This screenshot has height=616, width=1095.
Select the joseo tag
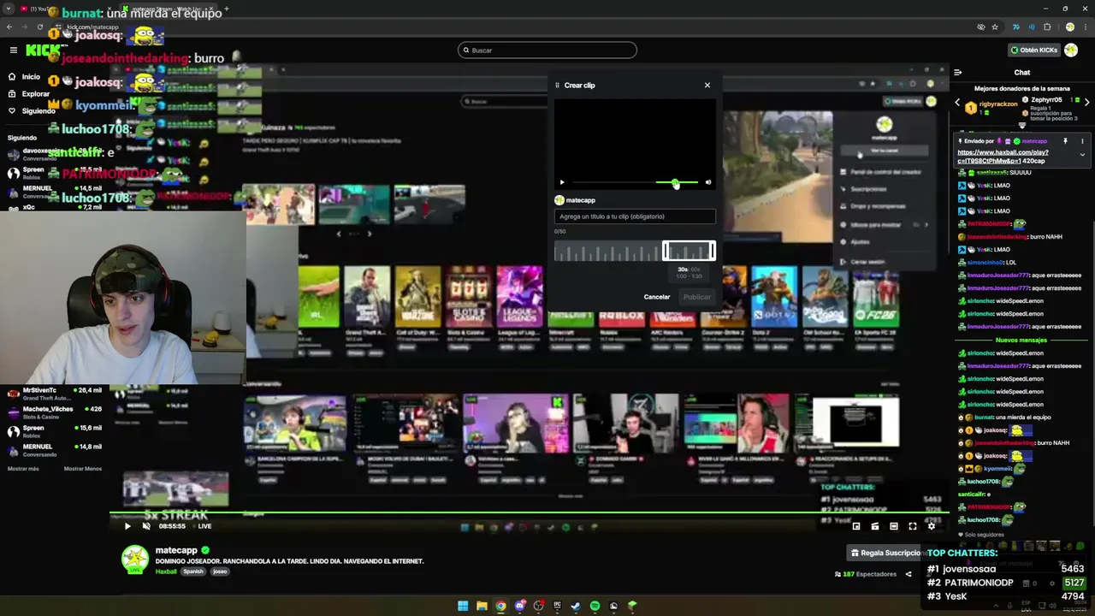click(x=220, y=572)
